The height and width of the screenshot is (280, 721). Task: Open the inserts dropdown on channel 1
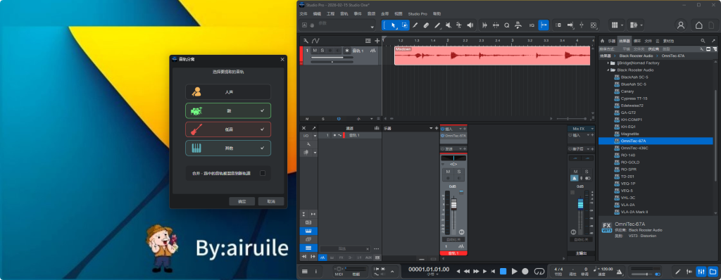click(460, 129)
